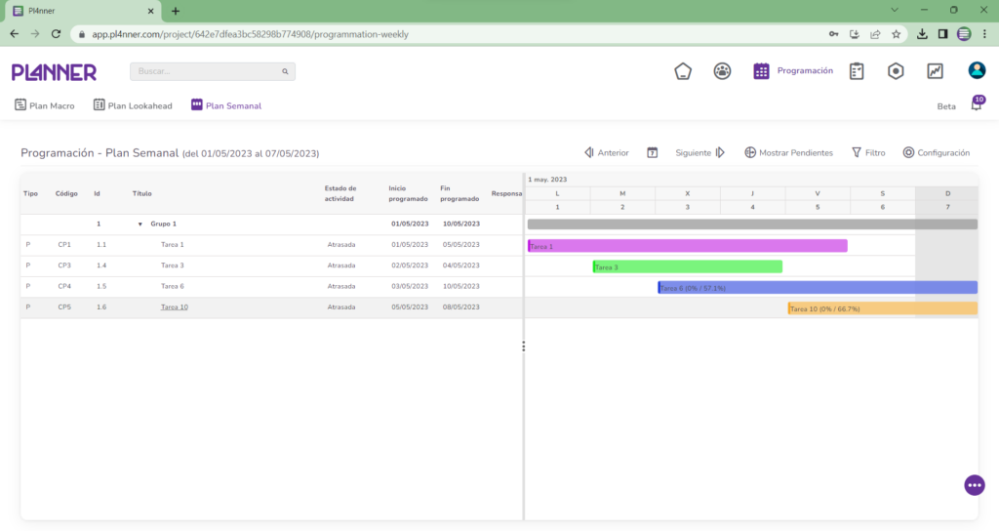The width and height of the screenshot is (999, 531).
Task: Collapse the Grupo 1 row
Action: [140, 225]
